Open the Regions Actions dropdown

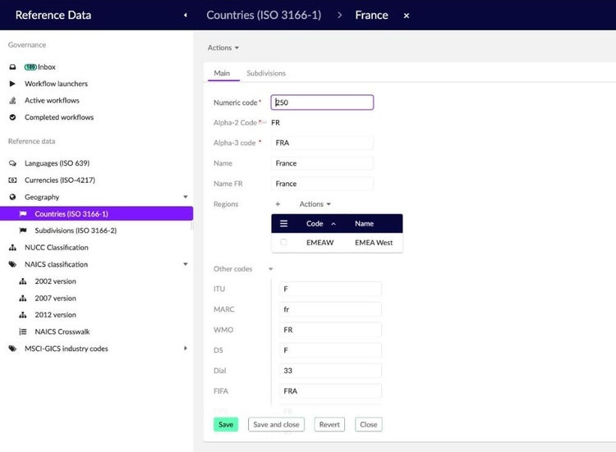[x=315, y=204]
